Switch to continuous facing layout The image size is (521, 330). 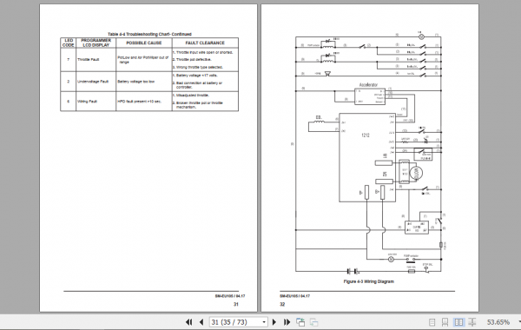pos(472,322)
